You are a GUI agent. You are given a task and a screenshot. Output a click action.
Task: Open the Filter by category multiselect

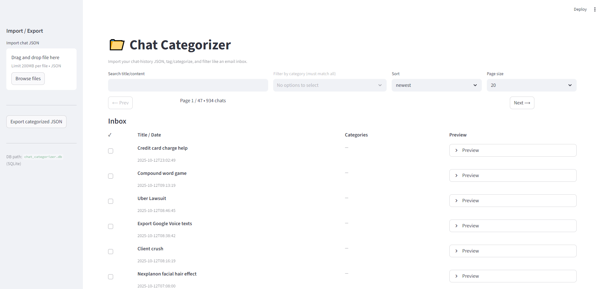[x=330, y=85]
